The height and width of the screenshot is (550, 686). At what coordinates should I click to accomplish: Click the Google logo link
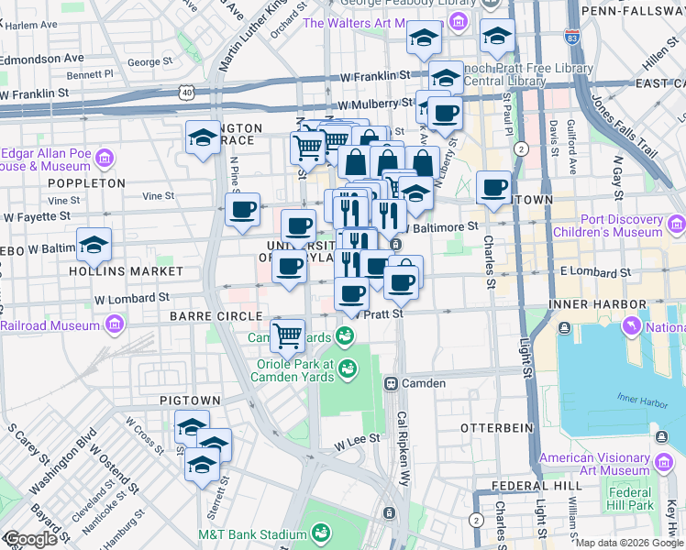click(x=30, y=539)
